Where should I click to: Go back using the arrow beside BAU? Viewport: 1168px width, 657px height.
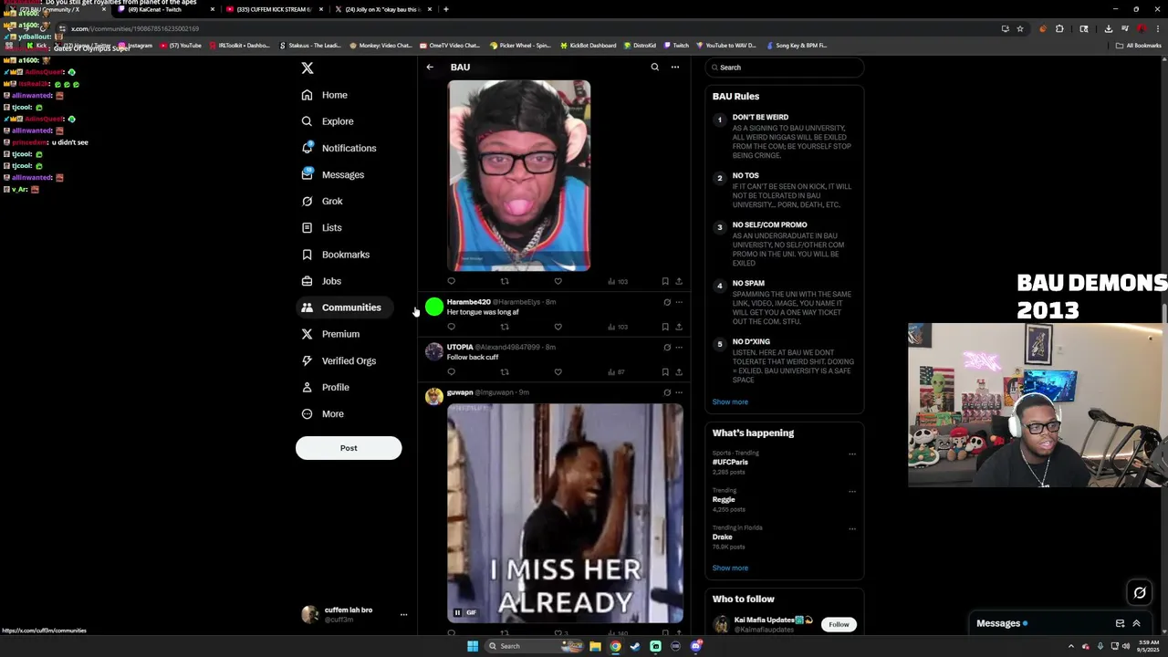click(x=430, y=67)
